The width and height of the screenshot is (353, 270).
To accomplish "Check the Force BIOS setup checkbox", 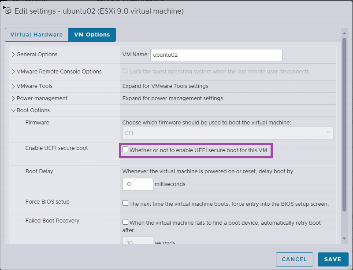I will coord(126,204).
